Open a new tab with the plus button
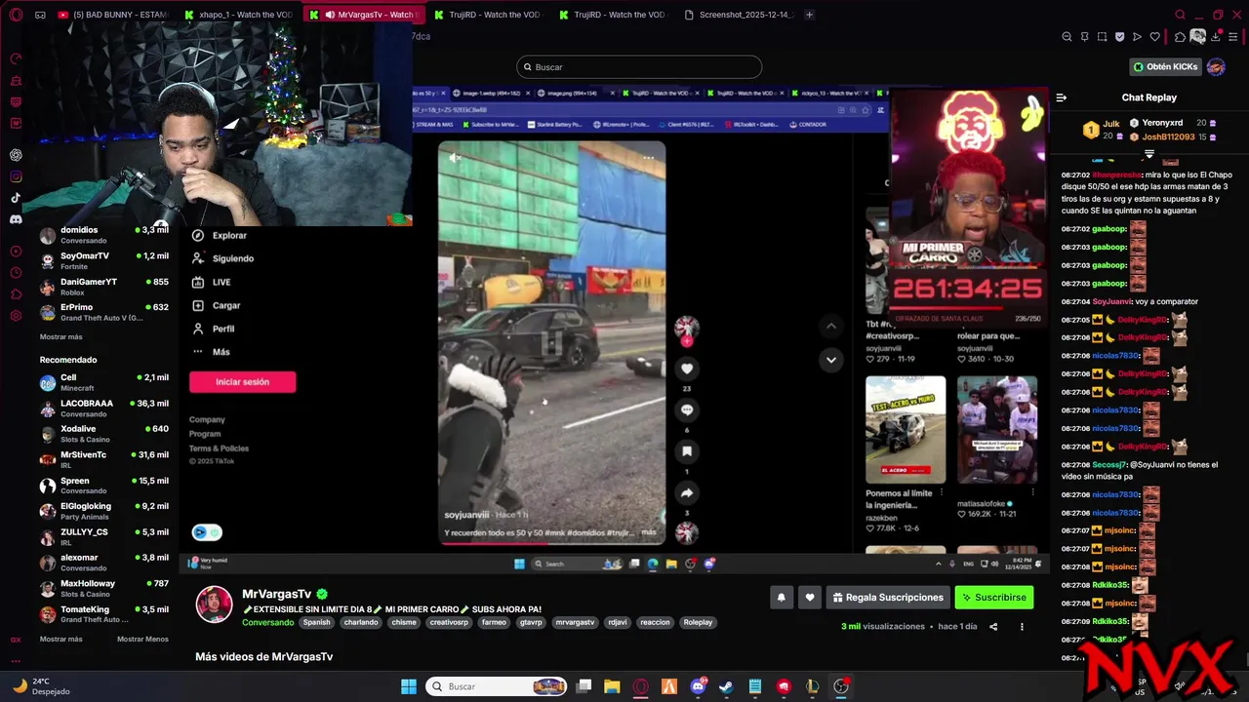Image resolution: width=1249 pixels, height=702 pixels. click(809, 15)
